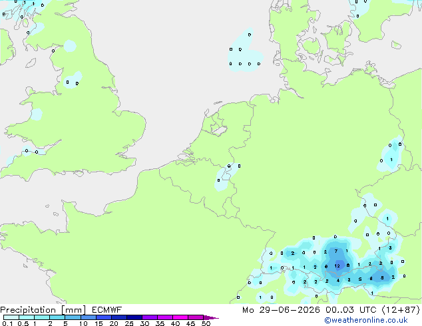This screenshot has height=326, width=422.
Task: Click the 0.5–1 mm legend color swatch
Action: [27, 317]
